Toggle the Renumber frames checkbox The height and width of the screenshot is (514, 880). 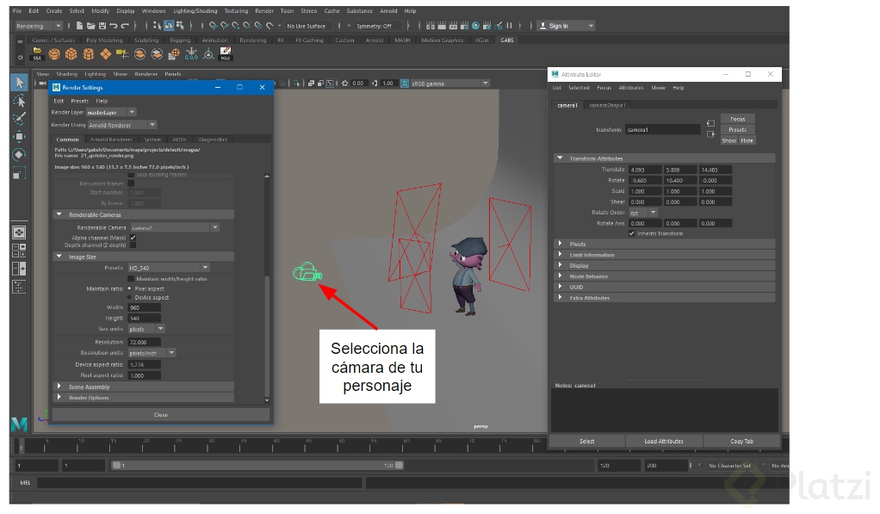tap(131, 183)
